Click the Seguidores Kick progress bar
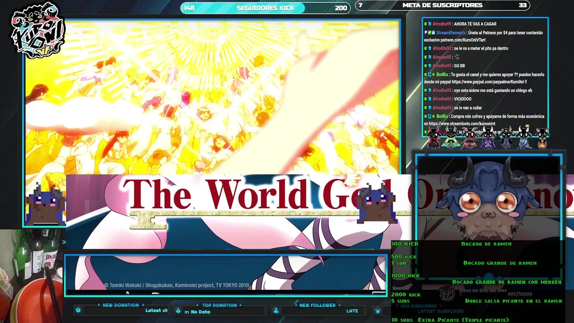 (x=265, y=8)
